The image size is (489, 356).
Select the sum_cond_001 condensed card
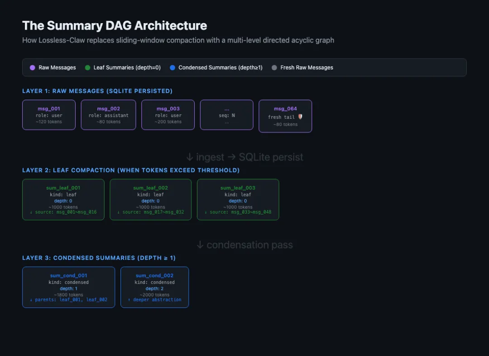pyautogui.click(x=68, y=287)
